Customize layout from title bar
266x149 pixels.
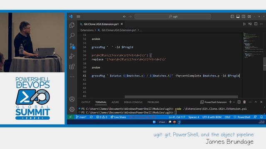point(249,17)
